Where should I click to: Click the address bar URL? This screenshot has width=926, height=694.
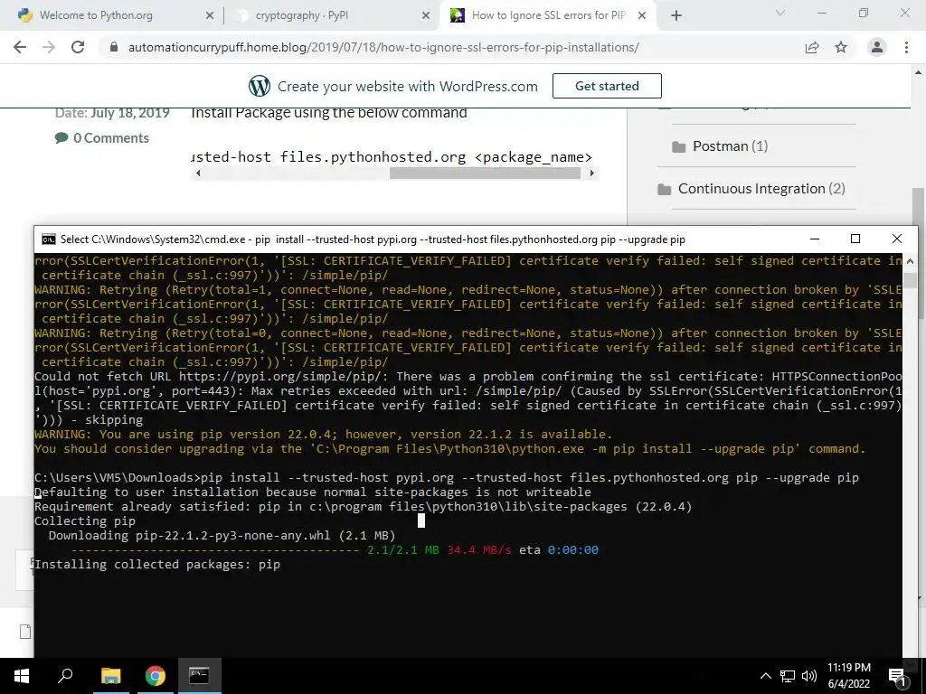pyautogui.click(x=383, y=47)
